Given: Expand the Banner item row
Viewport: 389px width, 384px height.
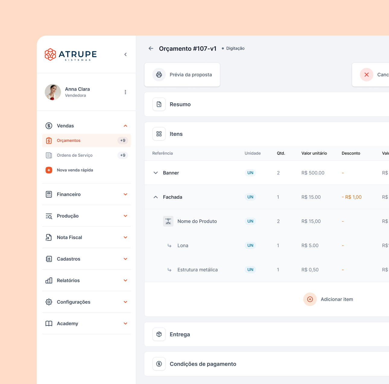Looking at the screenshot, I should [156, 173].
